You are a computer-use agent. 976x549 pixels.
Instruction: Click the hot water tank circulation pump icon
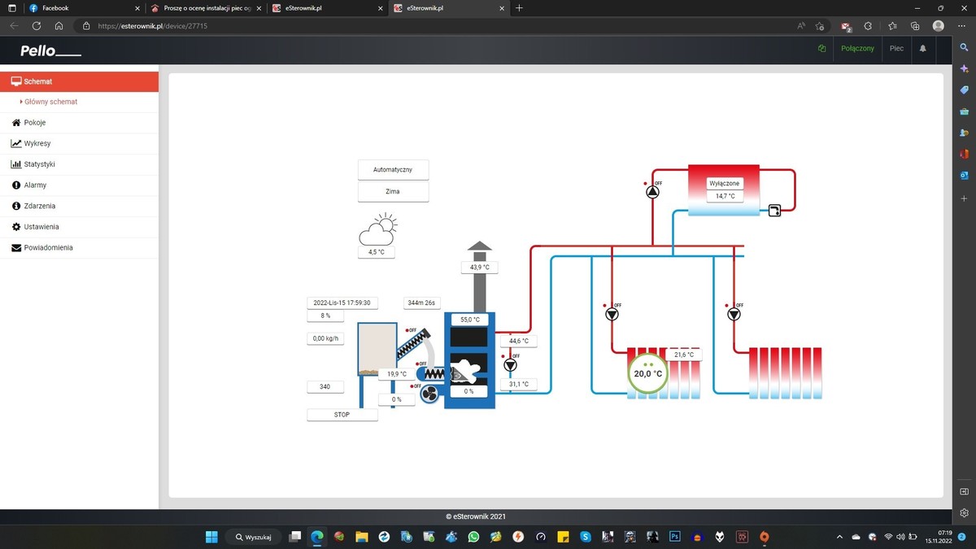(652, 193)
